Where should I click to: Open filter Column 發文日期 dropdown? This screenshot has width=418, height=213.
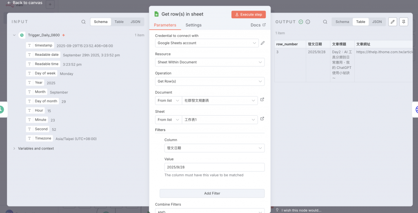pyautogui.click(x=214, y=148)
